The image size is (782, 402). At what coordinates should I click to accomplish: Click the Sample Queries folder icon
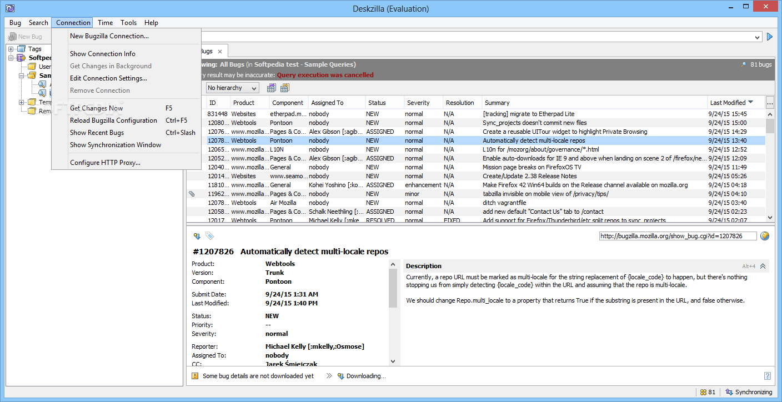point(32,76)
